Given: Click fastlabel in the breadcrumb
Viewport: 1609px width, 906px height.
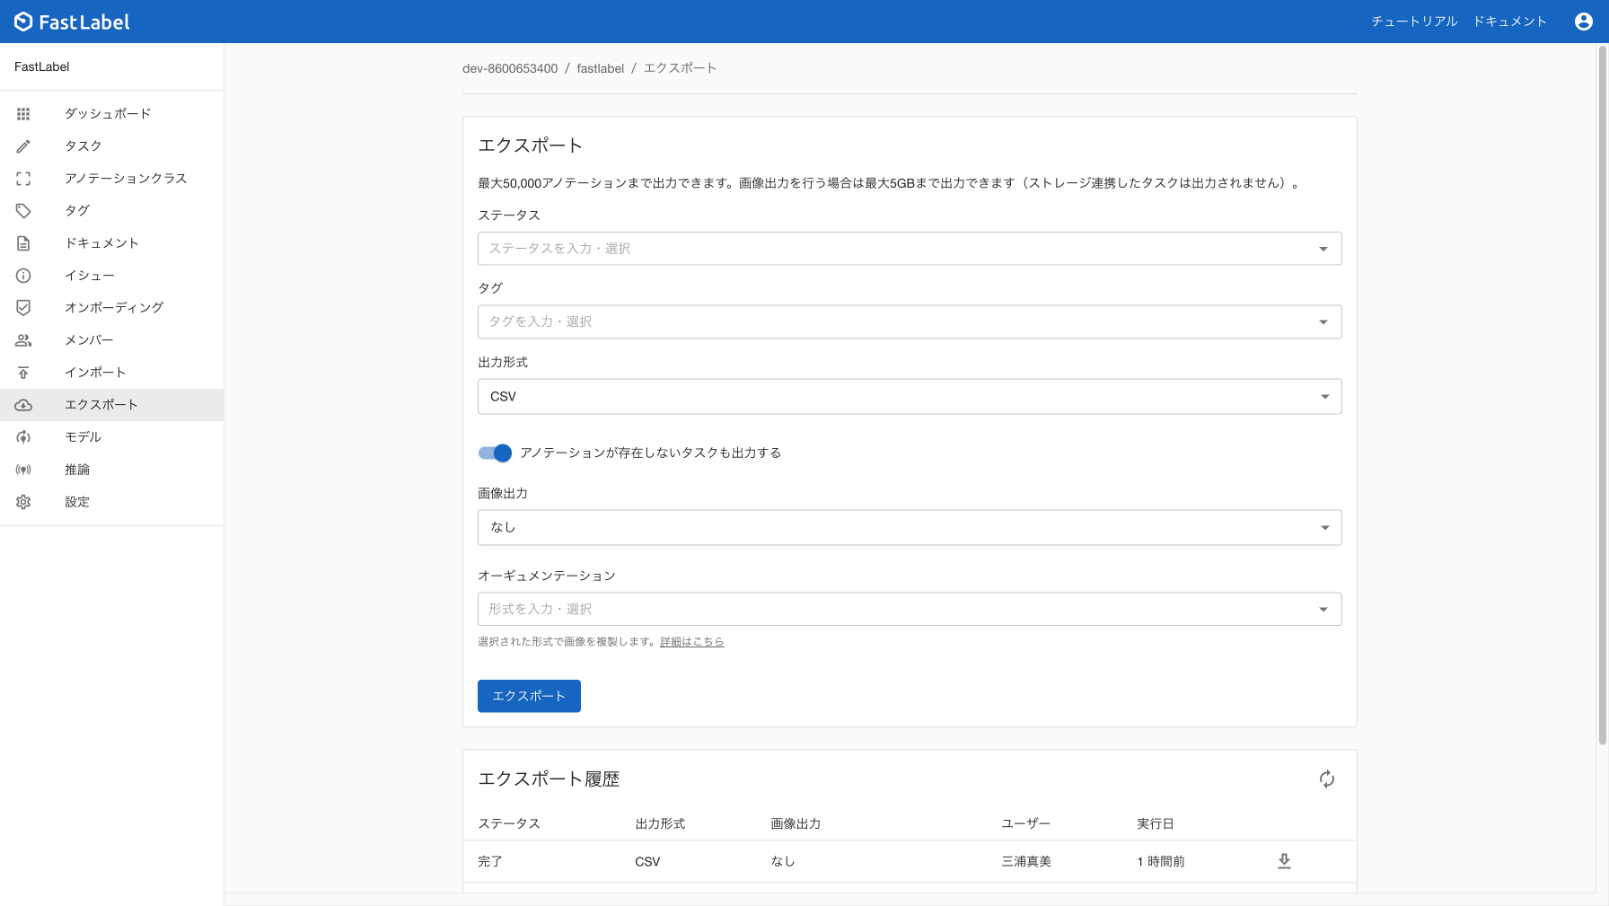Looking at the screenshot, I should tap(601, 68).
